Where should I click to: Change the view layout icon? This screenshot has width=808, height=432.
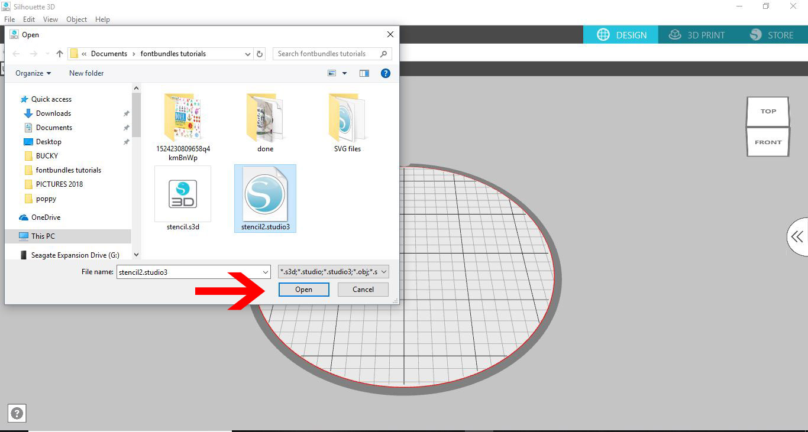tap(332, 73)
